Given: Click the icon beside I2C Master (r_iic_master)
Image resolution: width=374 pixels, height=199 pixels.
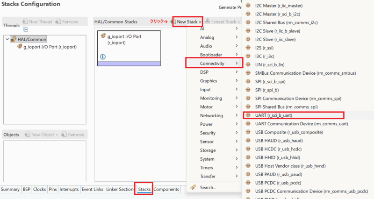Looking at the screenshot, I should [x=248, y=6].
